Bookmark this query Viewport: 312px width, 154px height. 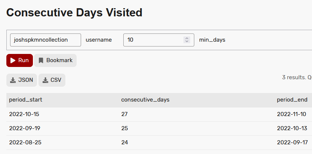pyautogui.click(x=55, y=60)
